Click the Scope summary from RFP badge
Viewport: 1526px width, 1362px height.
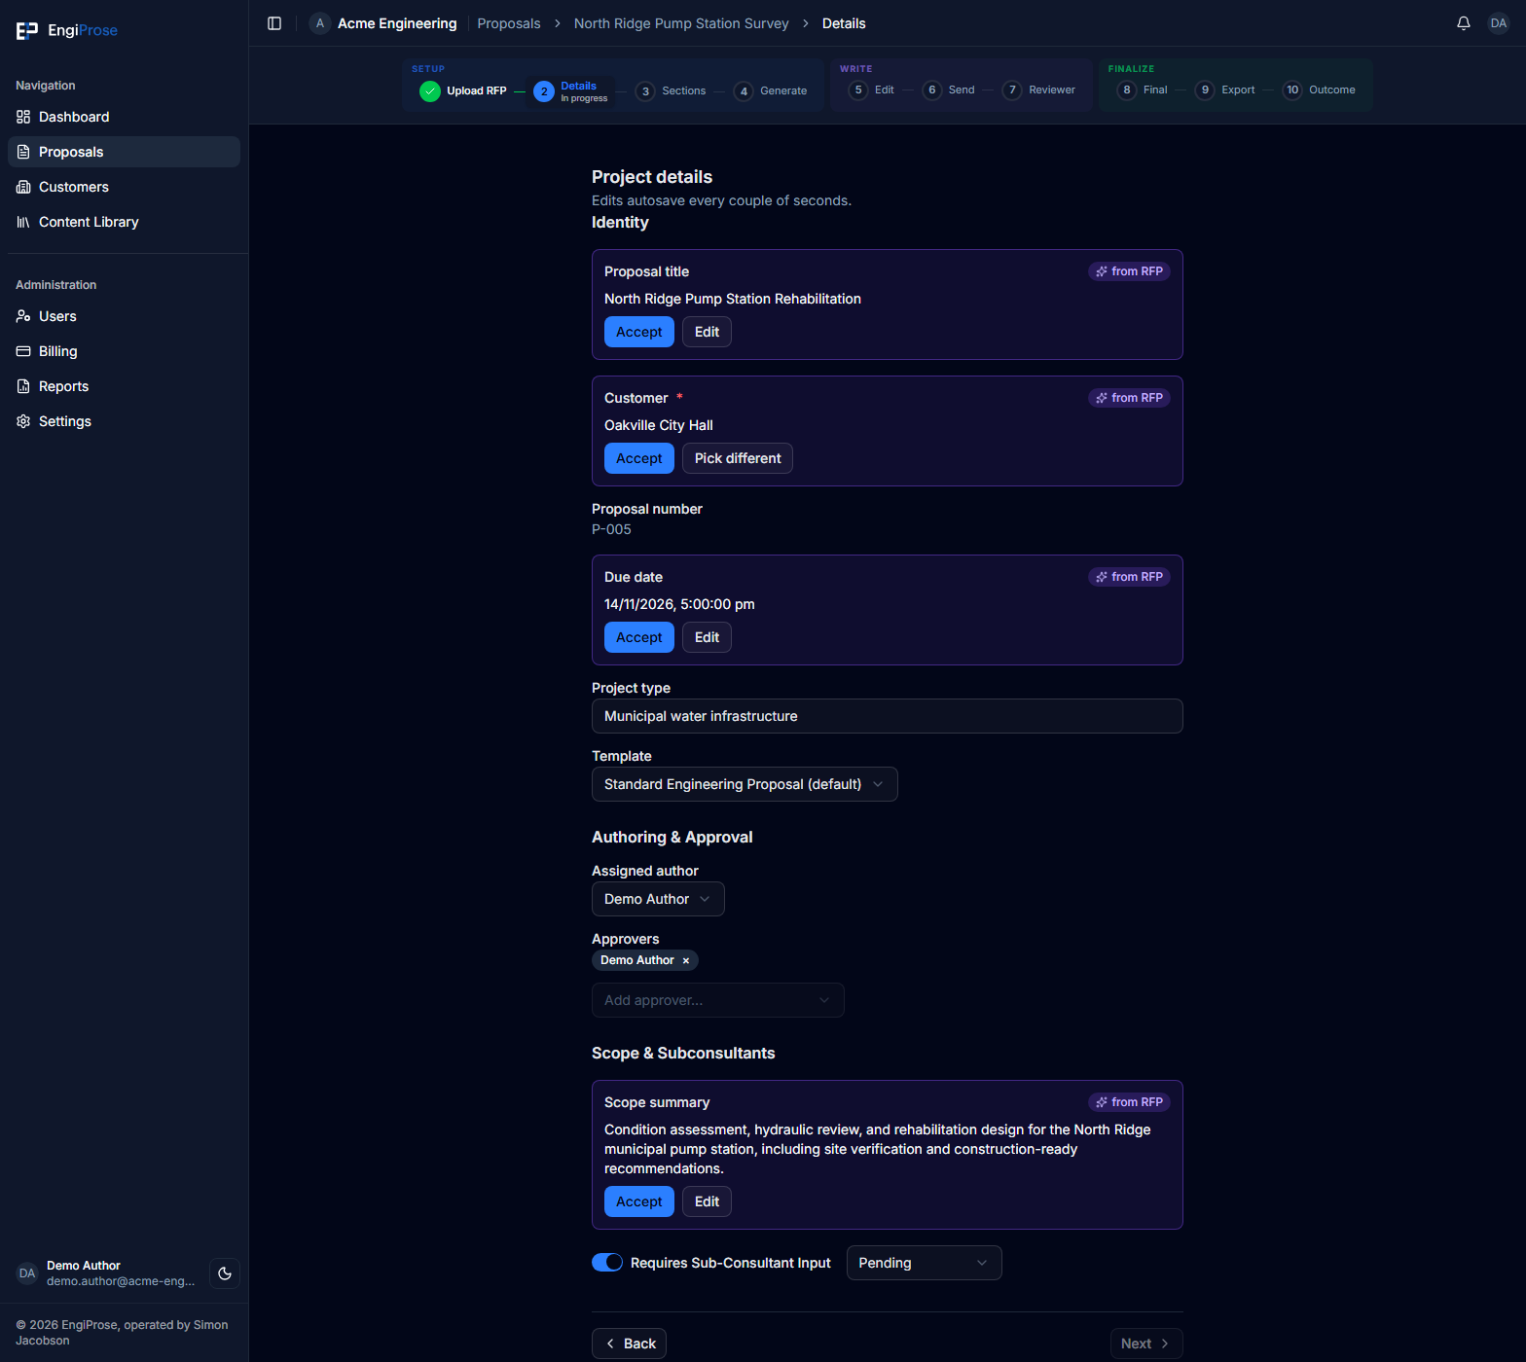tap(1129, 1102)
